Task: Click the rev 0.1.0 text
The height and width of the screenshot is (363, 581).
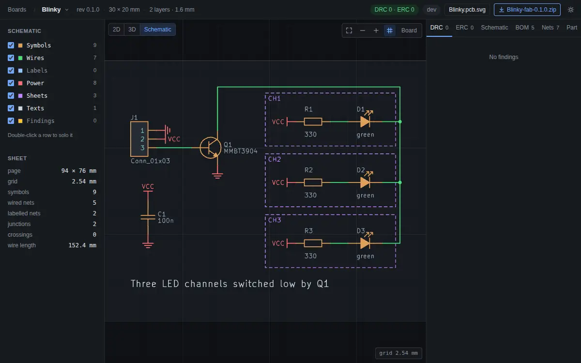Action: click(x=88, y=10)
